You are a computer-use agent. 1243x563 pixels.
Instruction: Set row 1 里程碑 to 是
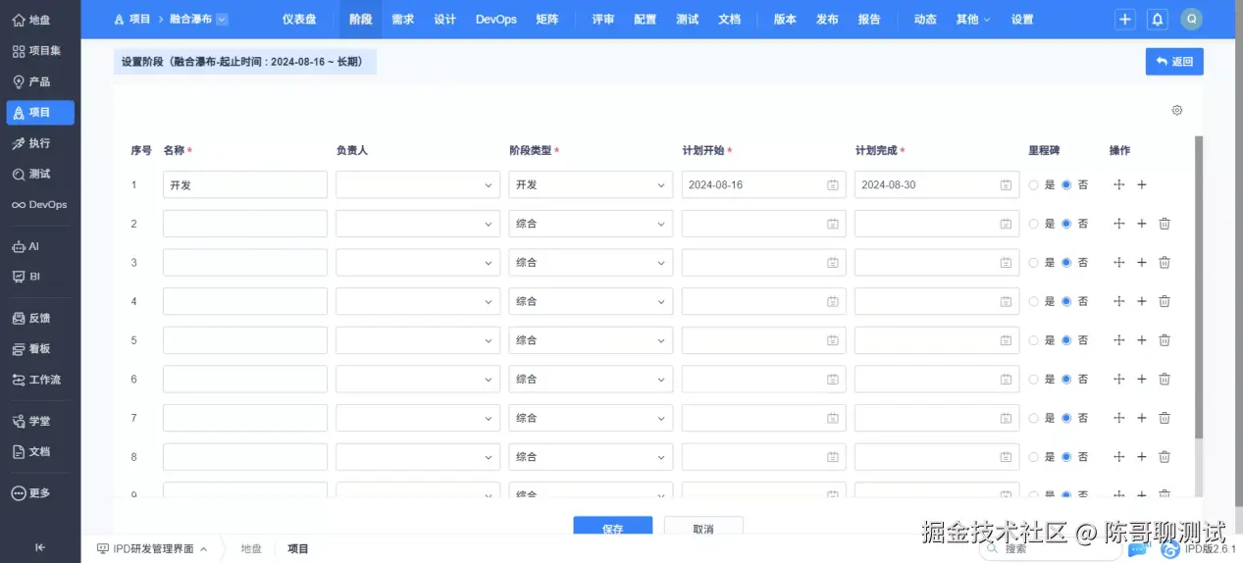coord(1034,184)
